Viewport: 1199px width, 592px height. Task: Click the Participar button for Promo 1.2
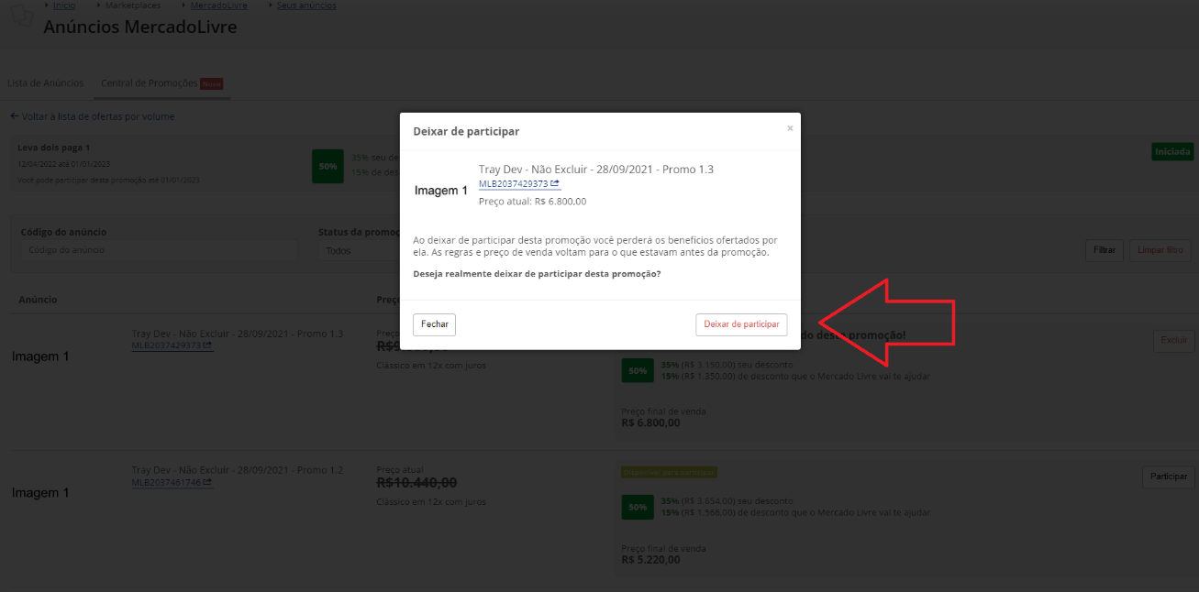click(1169, 477)
